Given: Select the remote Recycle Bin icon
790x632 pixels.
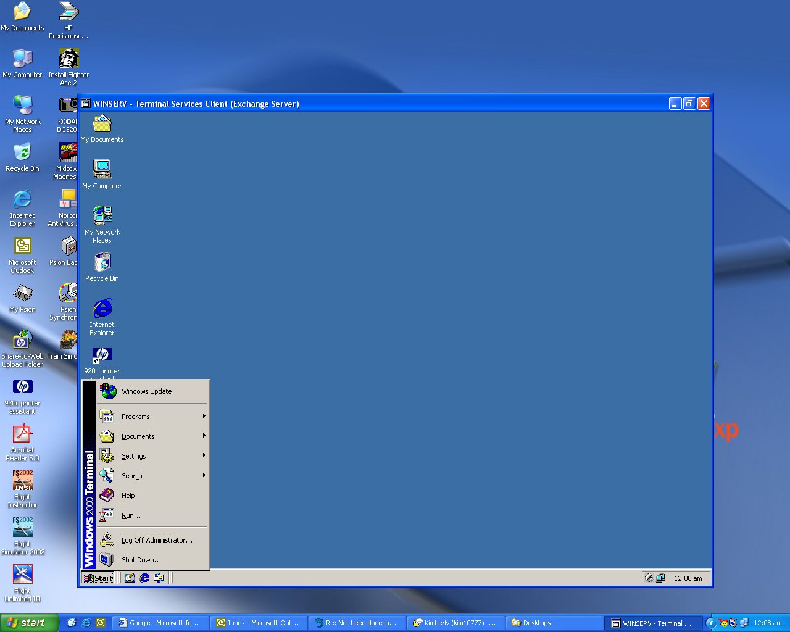Looking at the screenshot, I should [102, 263].
